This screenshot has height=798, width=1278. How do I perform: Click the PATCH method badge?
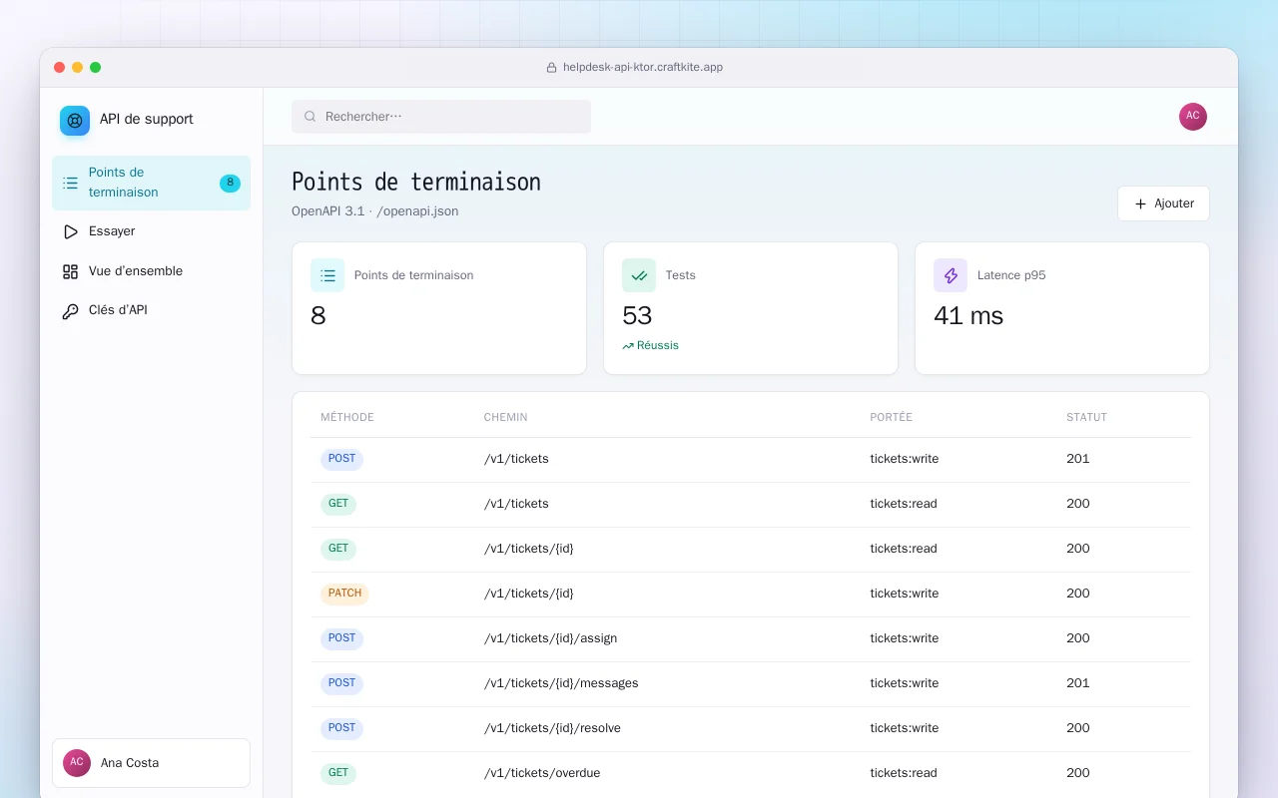tap(344, 594)
